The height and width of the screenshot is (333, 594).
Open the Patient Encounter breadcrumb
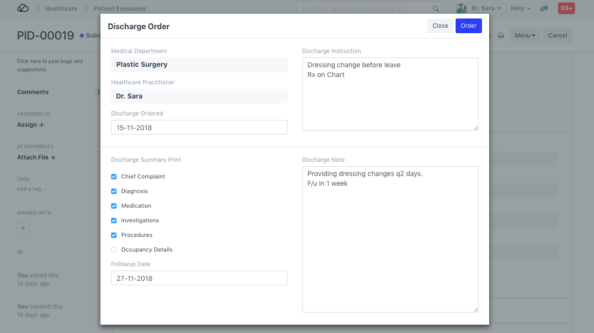[120, 8]
